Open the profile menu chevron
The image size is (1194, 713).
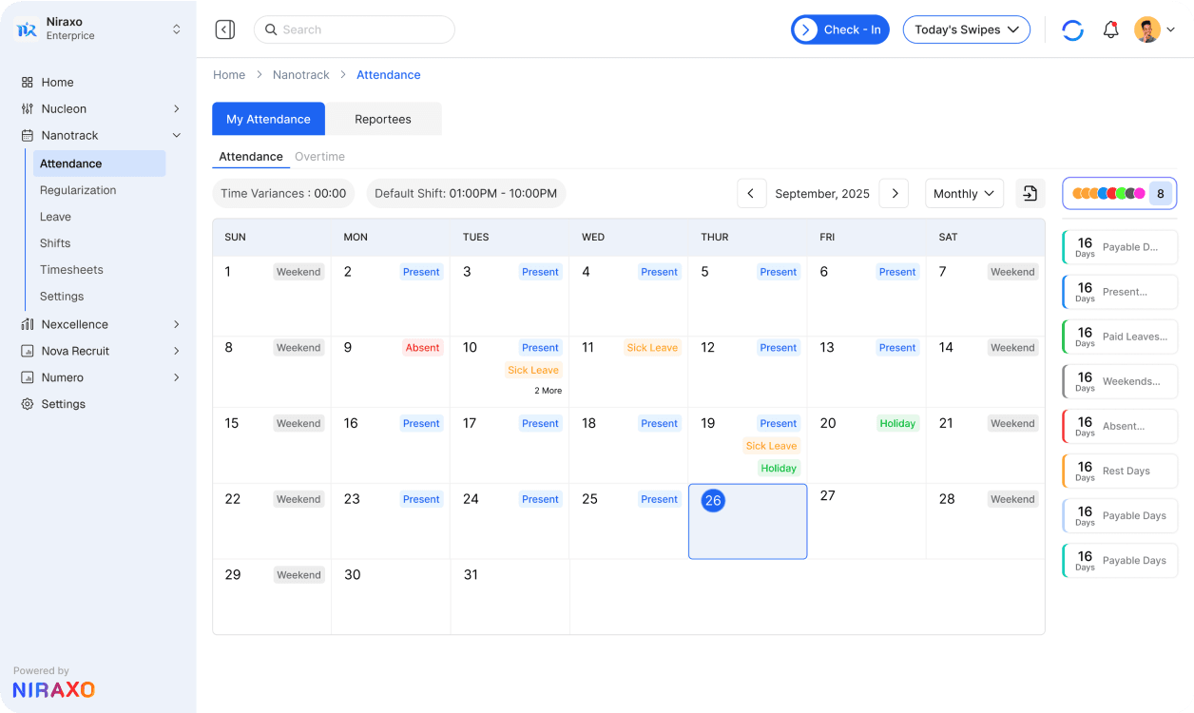point(1170,29)
